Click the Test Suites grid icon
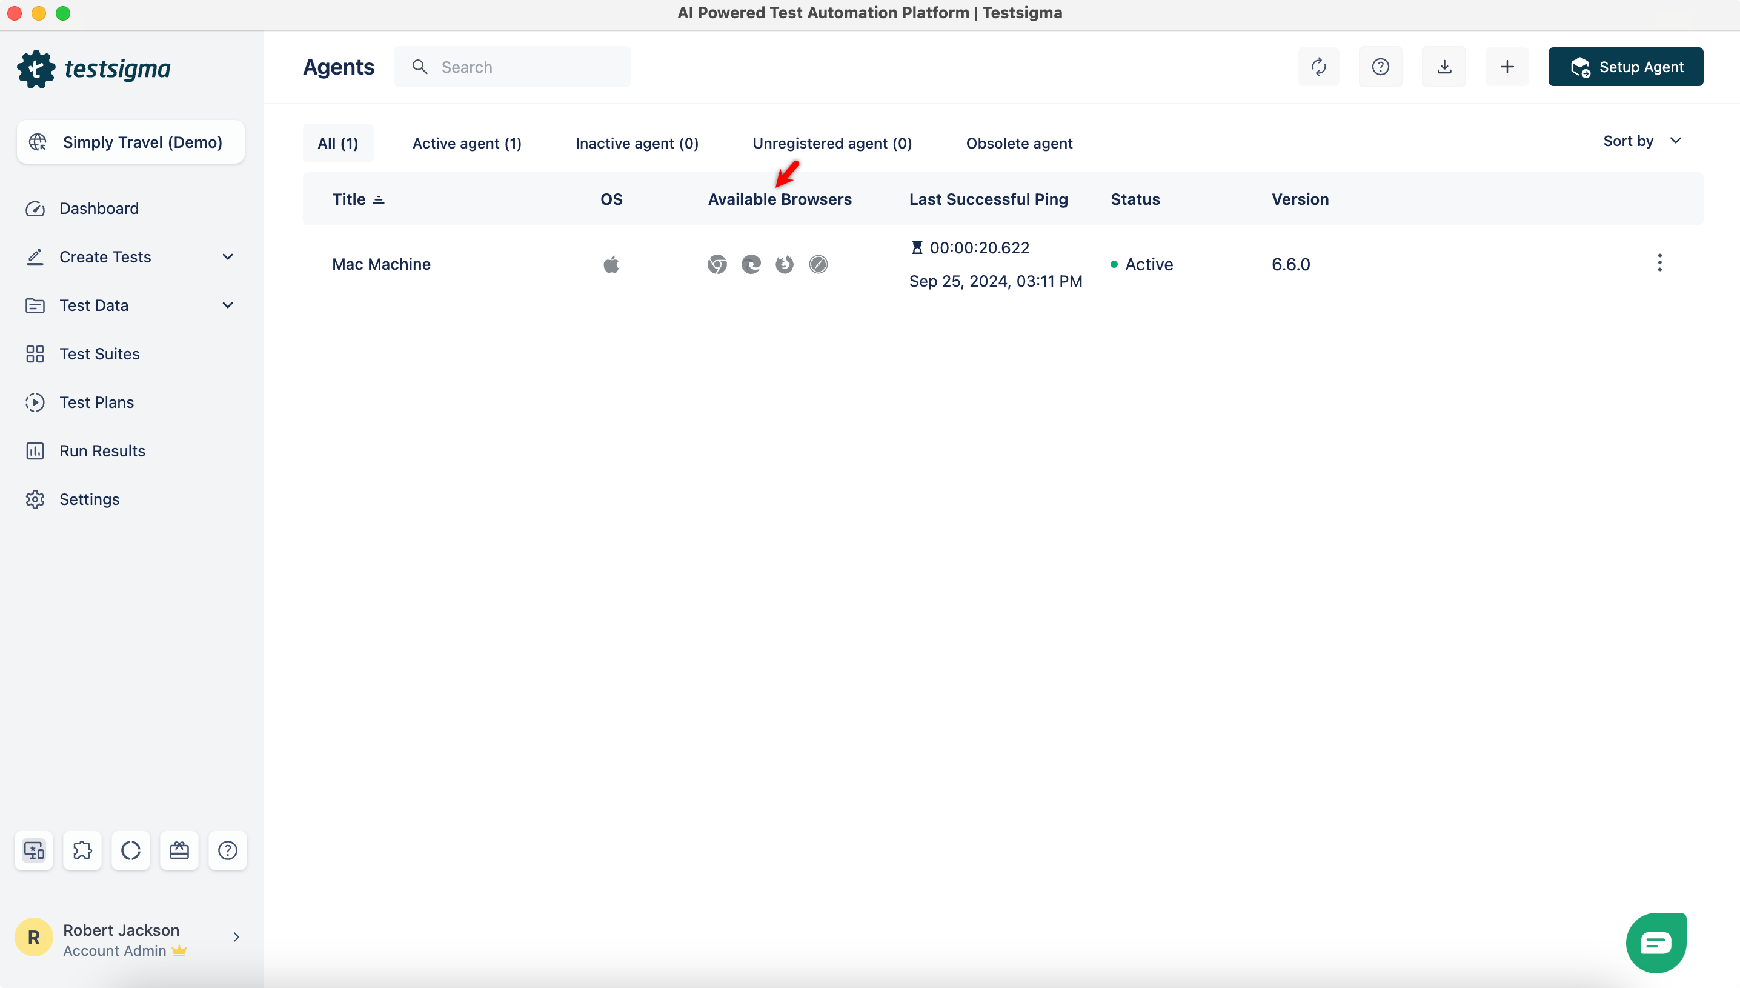Image resolution: width=1740 pixels, height=988 pixels. [x=35, y=353]
